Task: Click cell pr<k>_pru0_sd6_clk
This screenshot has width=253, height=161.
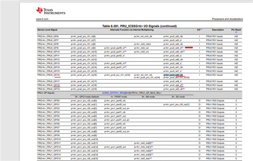Action: coord(173,59)
